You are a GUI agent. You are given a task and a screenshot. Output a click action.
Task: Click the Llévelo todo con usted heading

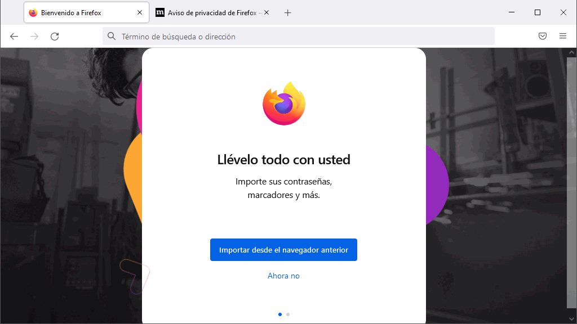click(284, 160)
